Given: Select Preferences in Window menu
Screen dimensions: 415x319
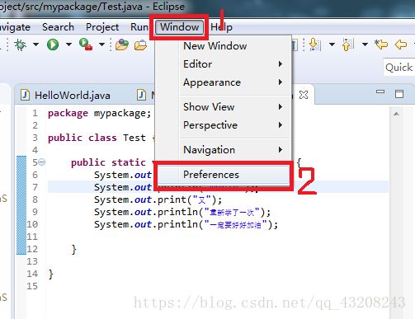Looking at the screenshot, I should [x=223, y=175].
